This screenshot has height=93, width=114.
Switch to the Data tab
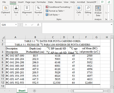[x=50, y=2]
